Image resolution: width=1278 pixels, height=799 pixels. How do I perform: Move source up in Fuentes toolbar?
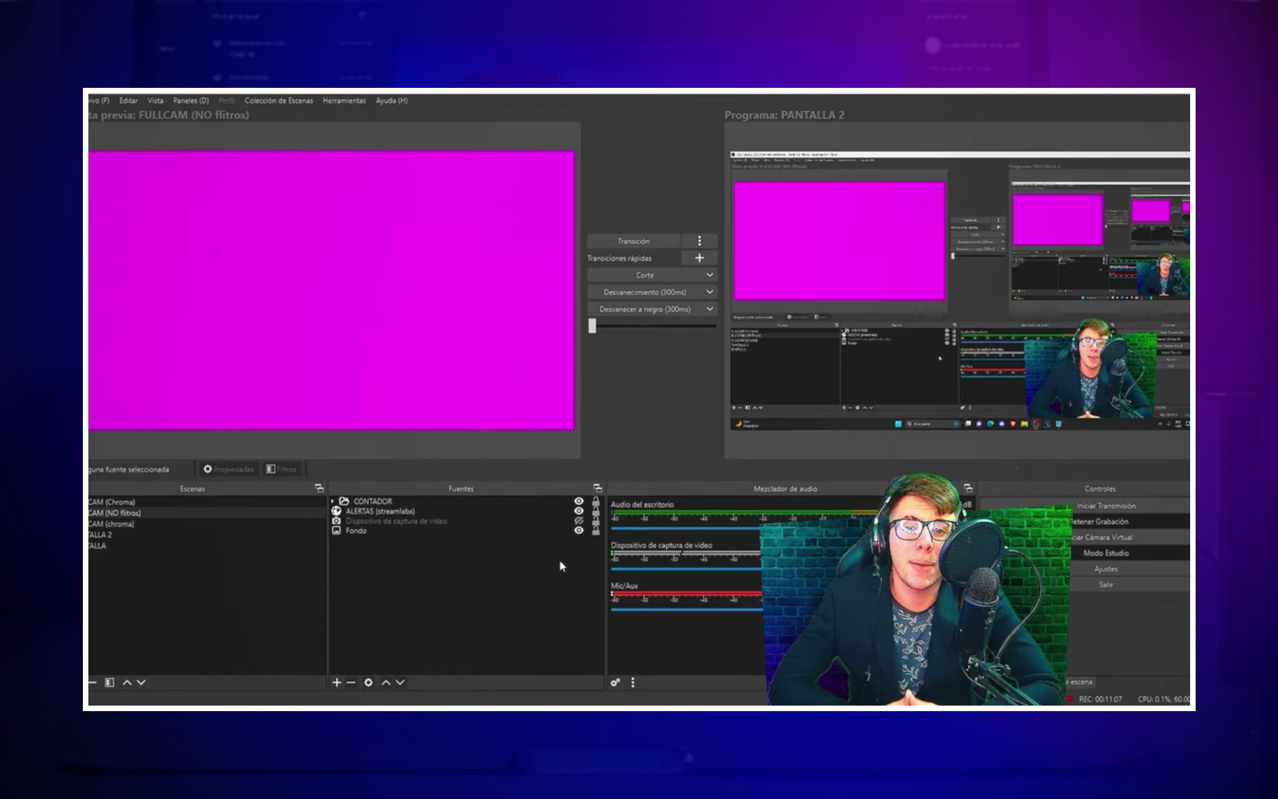(386, 682)
